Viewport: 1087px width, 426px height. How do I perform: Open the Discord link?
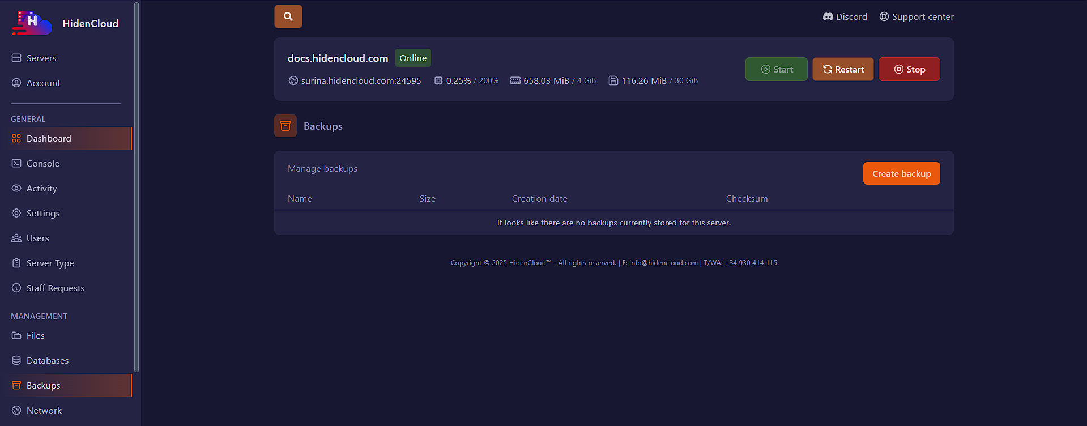[845, 17]
